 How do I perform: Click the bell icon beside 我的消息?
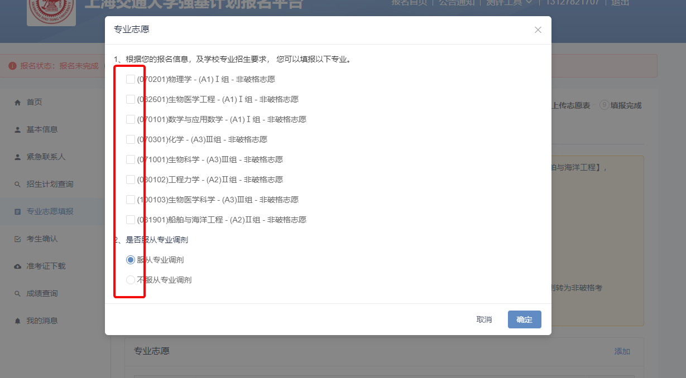tap(17, 321)
